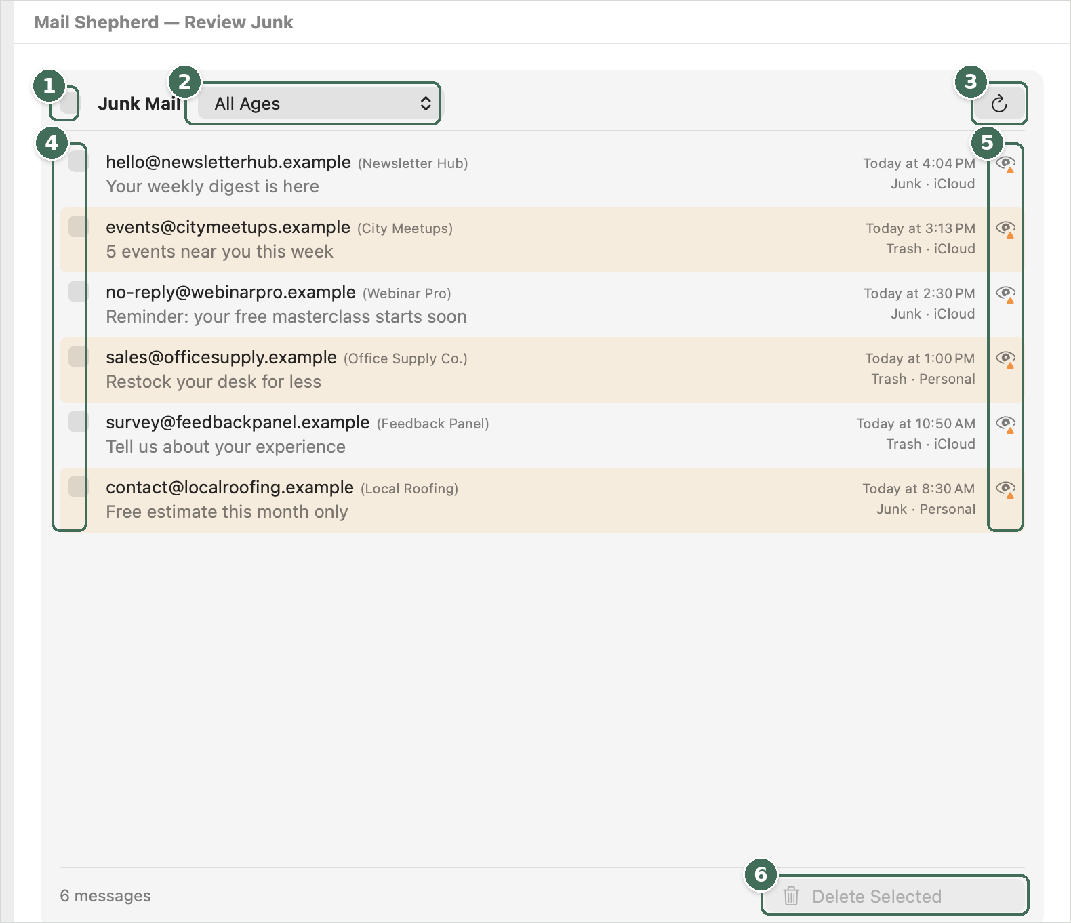Click the "Junk Mail" heading label
The height and width of the screenshot is (923, 1071).
[x=139, y=104]
